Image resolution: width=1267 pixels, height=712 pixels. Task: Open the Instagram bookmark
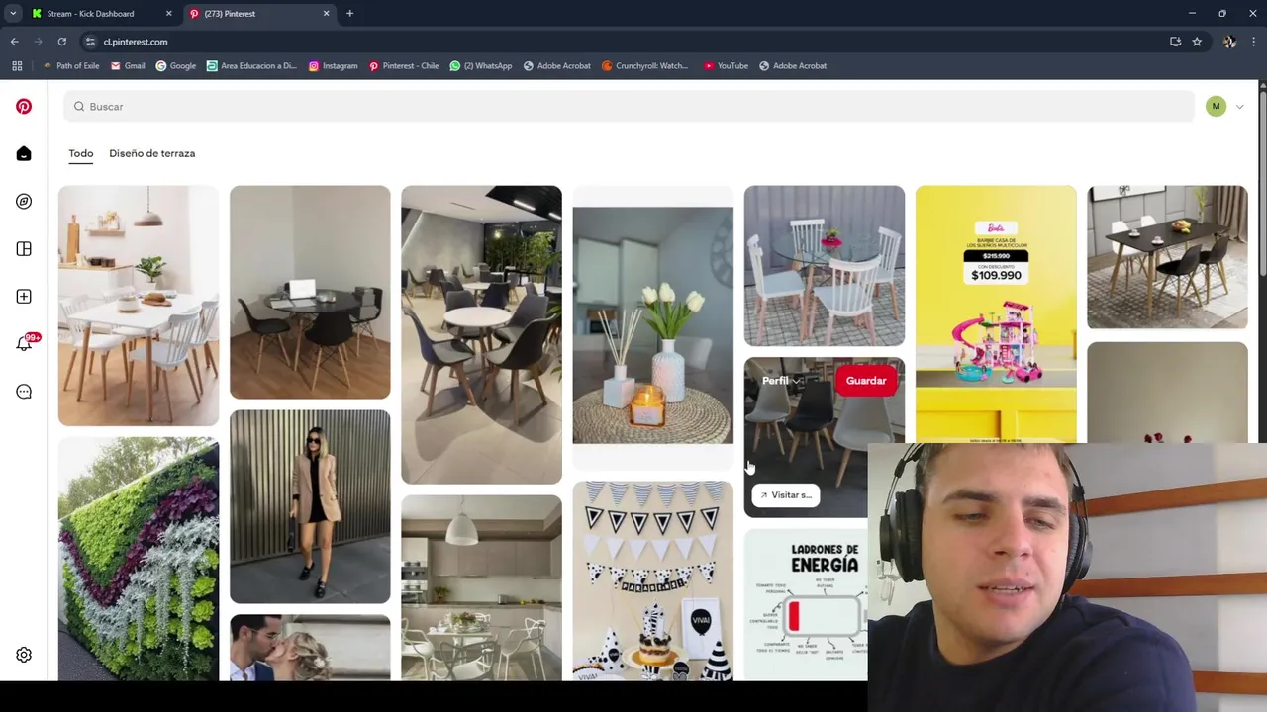[x=333, y=66]
